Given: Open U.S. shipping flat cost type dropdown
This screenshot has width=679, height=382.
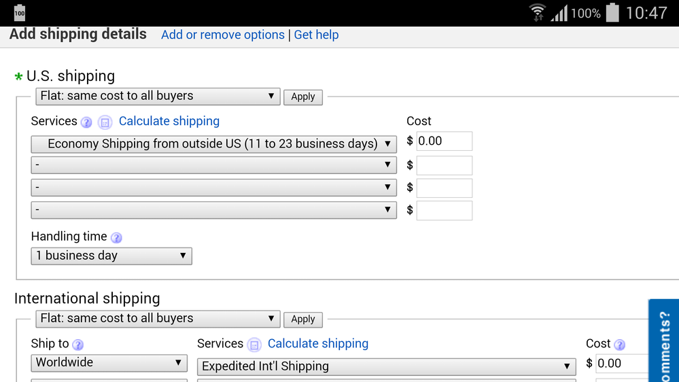Looking at the screenshot, I should 158,96.
